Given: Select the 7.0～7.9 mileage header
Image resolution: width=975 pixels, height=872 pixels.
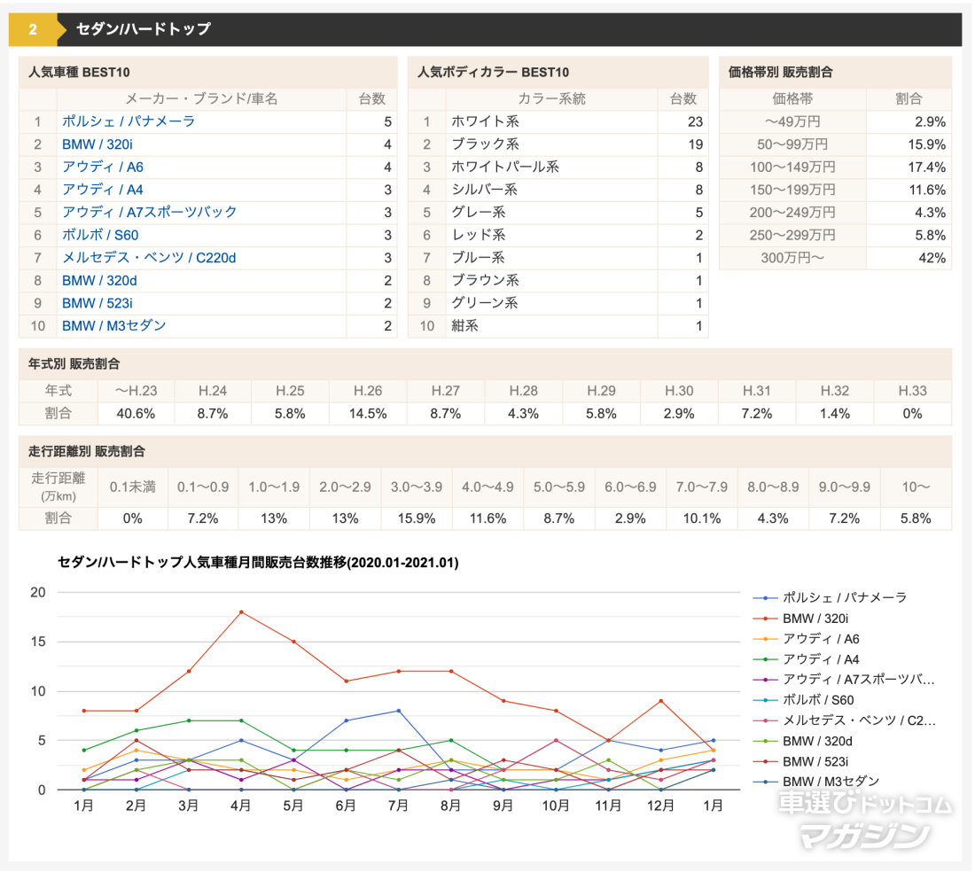Looking at the screenshot, I should [701, 487].
